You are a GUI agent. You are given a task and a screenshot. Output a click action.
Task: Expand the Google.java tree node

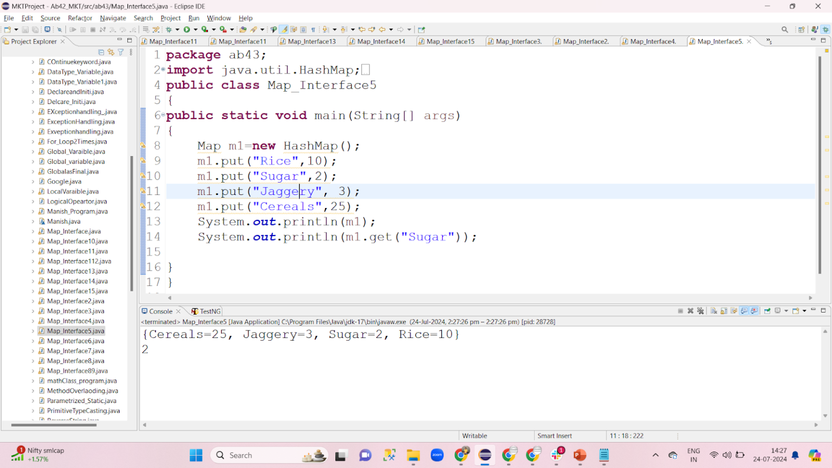(33, 181)
